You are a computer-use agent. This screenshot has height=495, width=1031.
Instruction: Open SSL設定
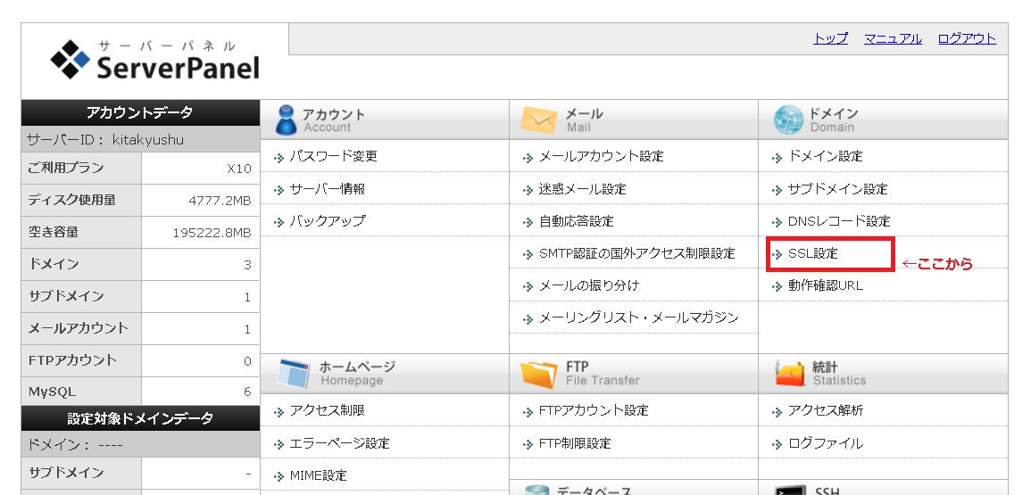(812, 254)
